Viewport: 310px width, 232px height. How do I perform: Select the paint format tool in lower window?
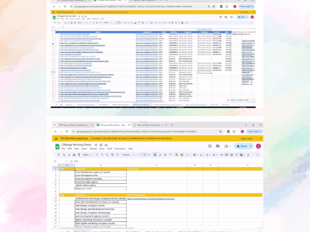(x=79, y=155)
